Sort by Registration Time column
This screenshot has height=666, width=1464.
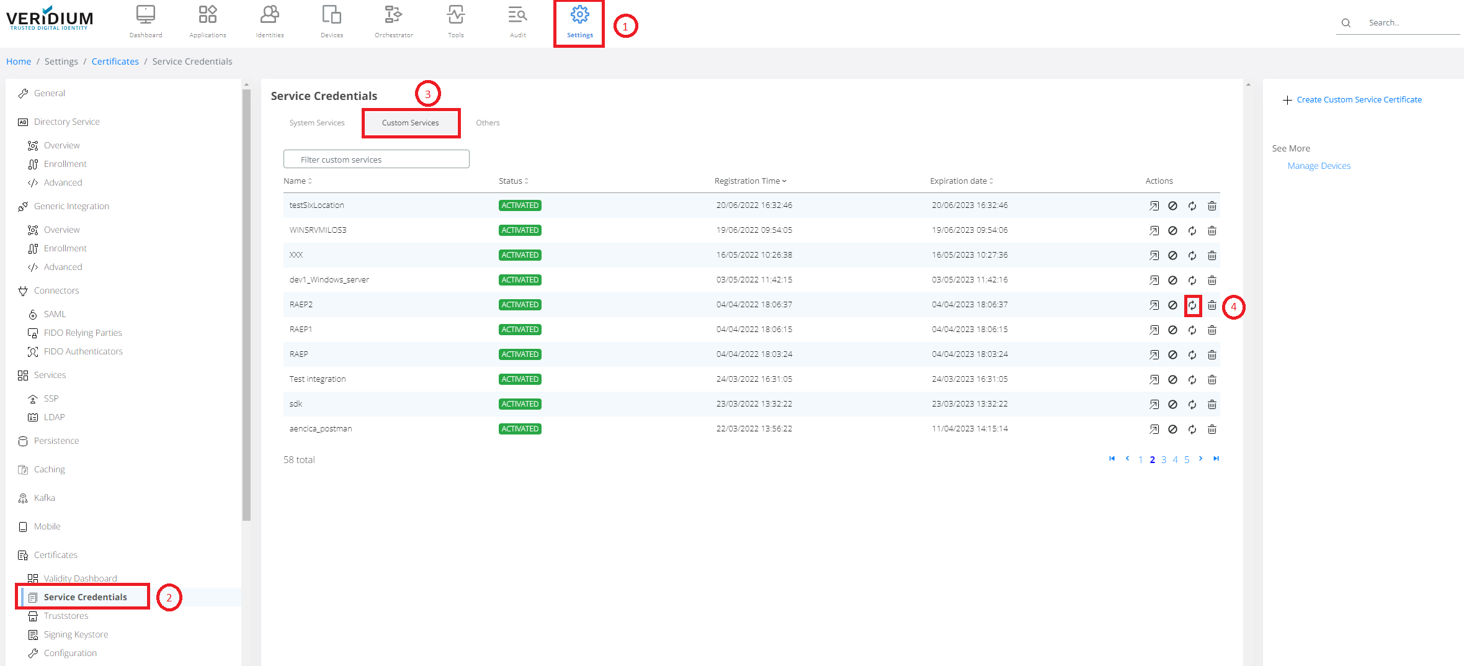[x=750, y=181]
